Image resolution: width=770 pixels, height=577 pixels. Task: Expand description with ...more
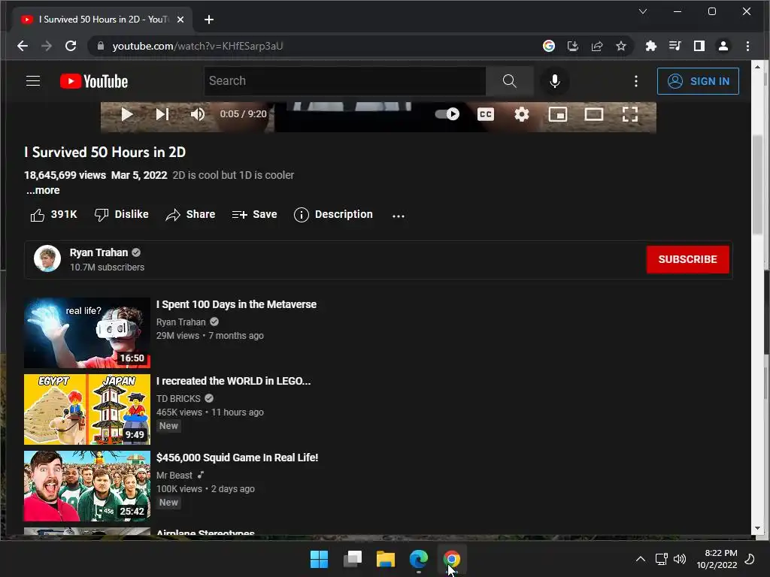(x=43, y=190)
